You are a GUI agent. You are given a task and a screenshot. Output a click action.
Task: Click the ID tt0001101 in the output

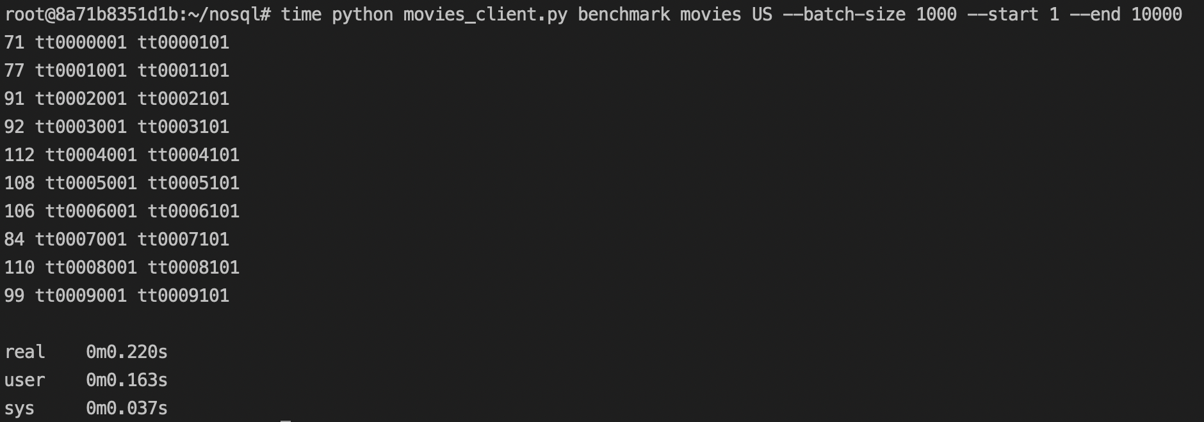[x=183, y=70]
